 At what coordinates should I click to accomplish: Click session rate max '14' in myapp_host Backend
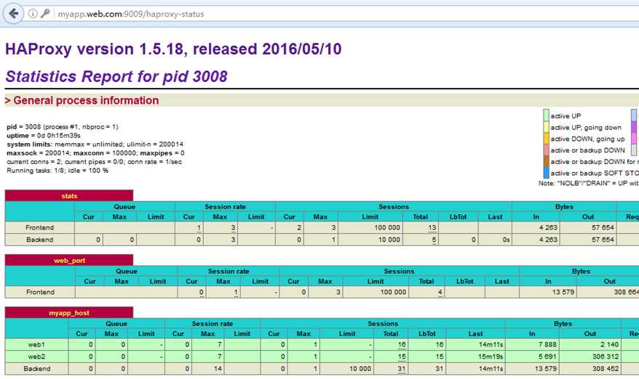(218, 368)
